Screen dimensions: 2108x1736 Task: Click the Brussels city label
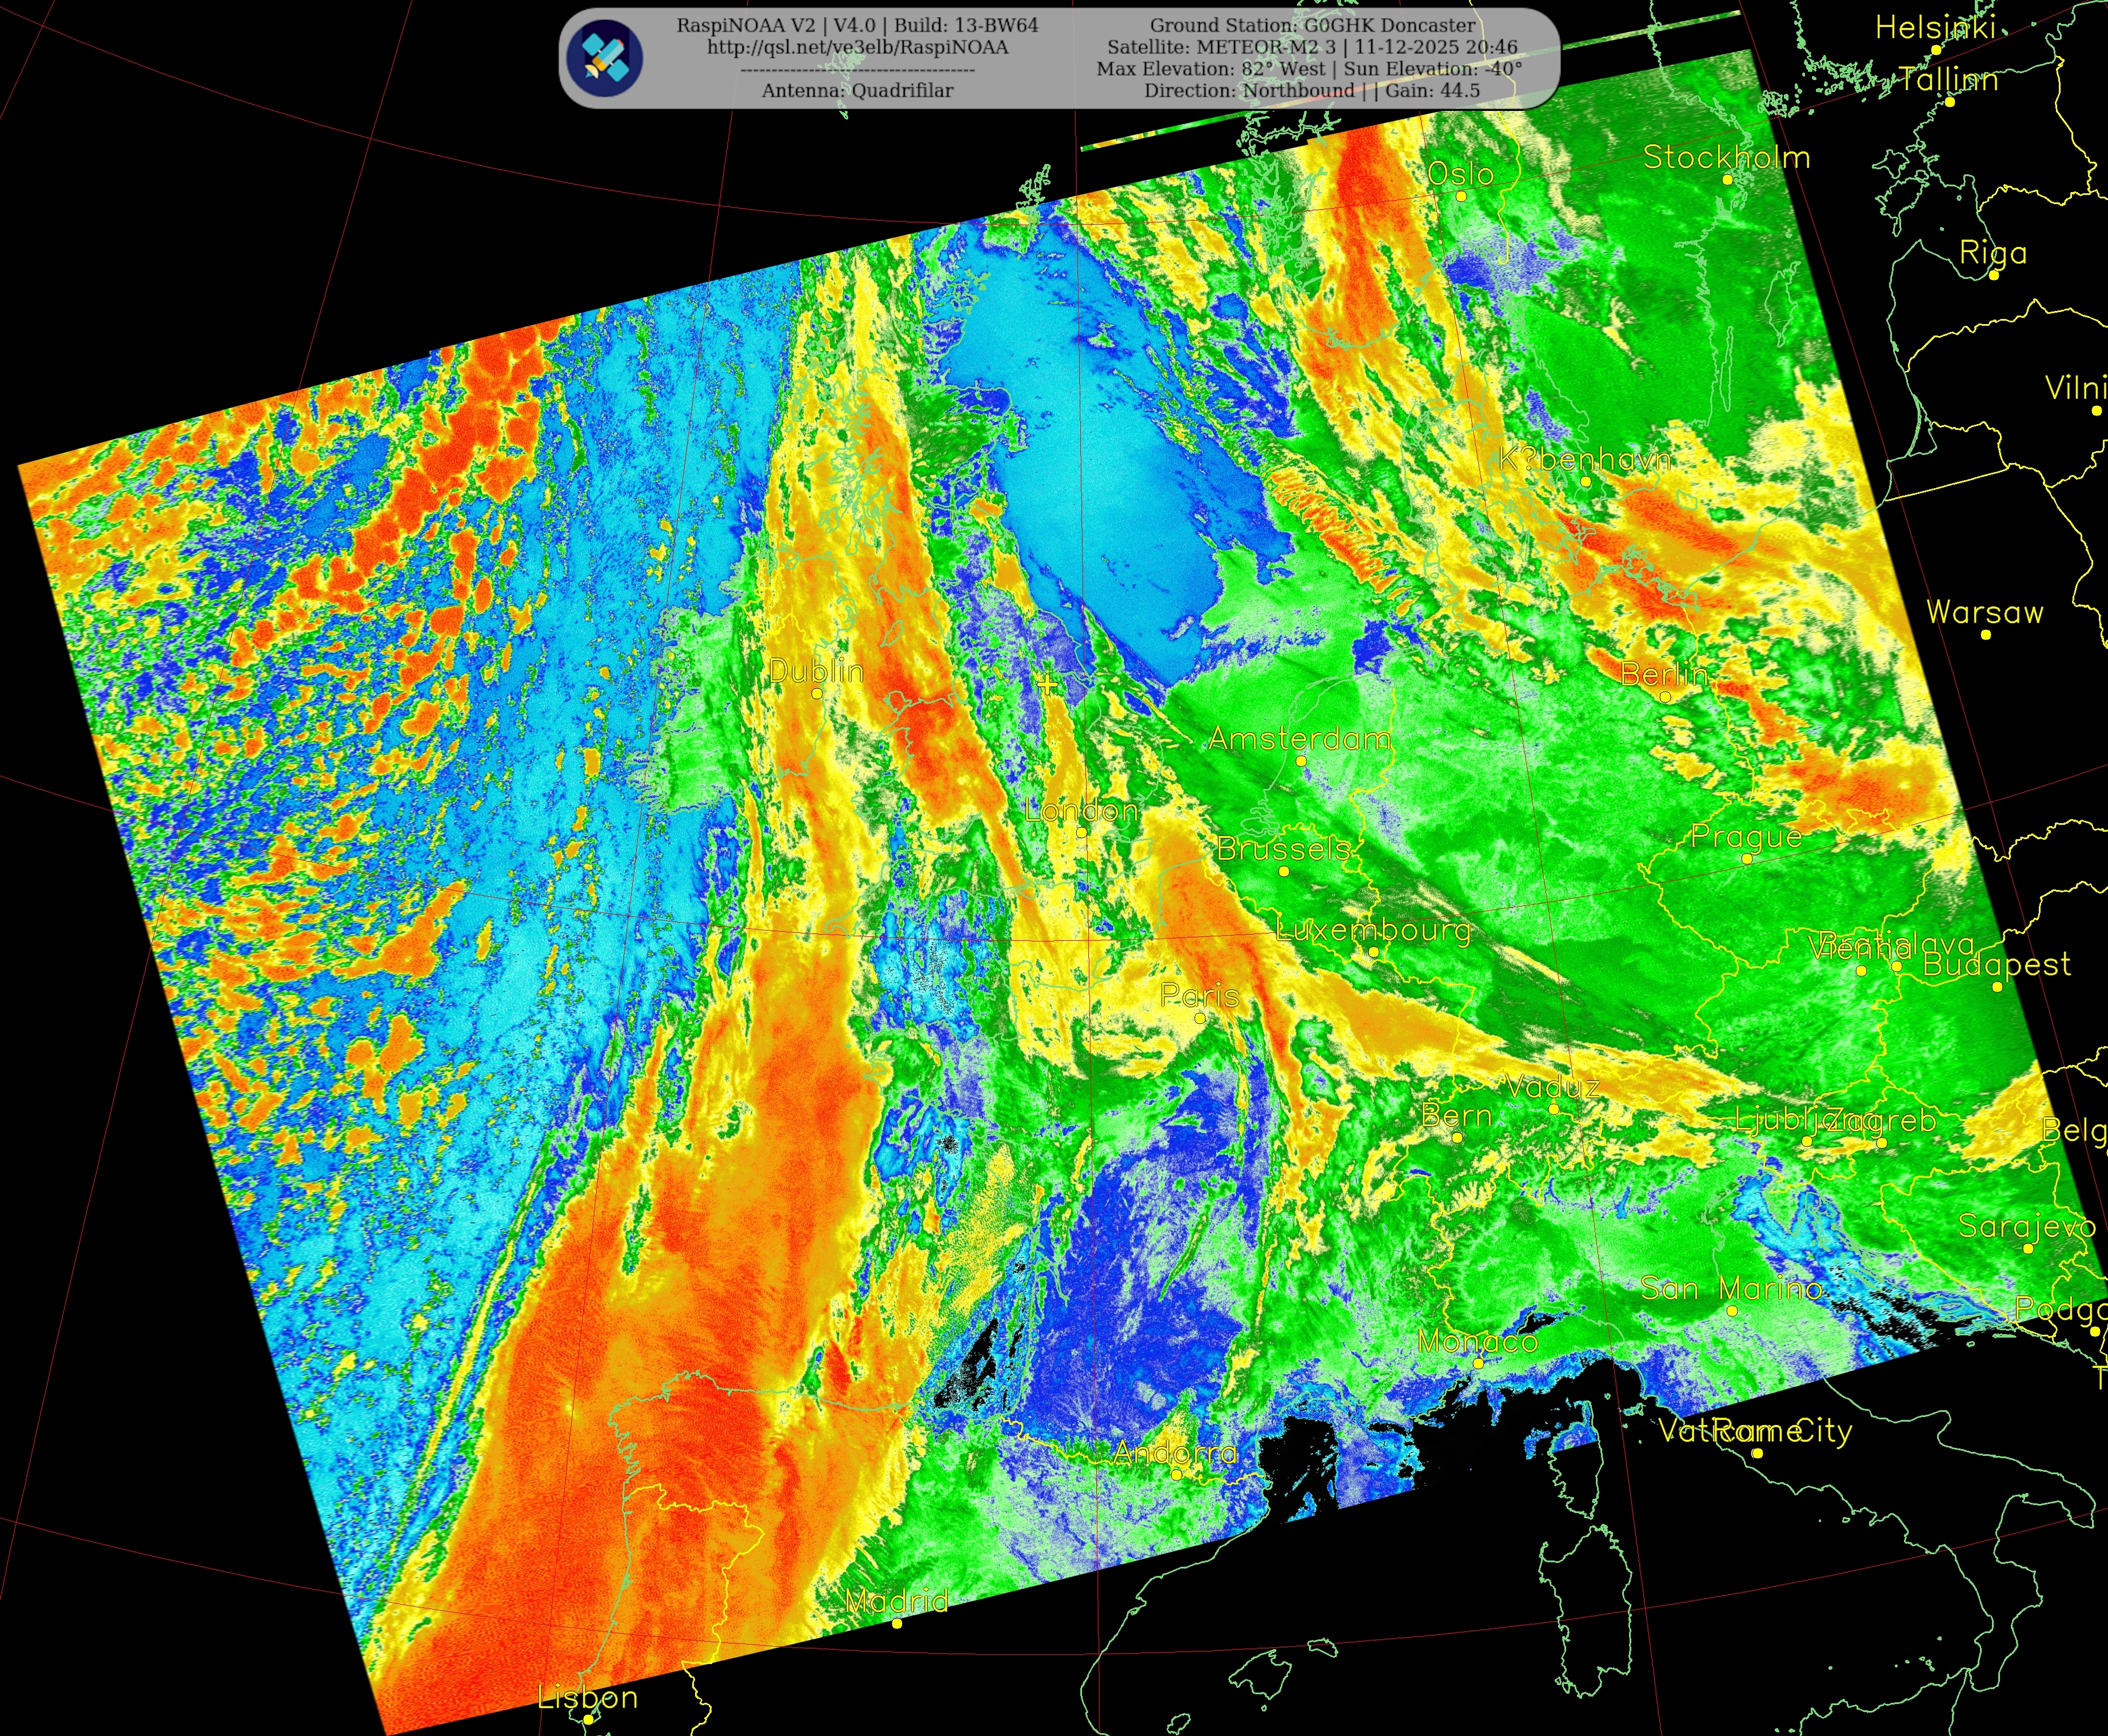(1283, 849)
